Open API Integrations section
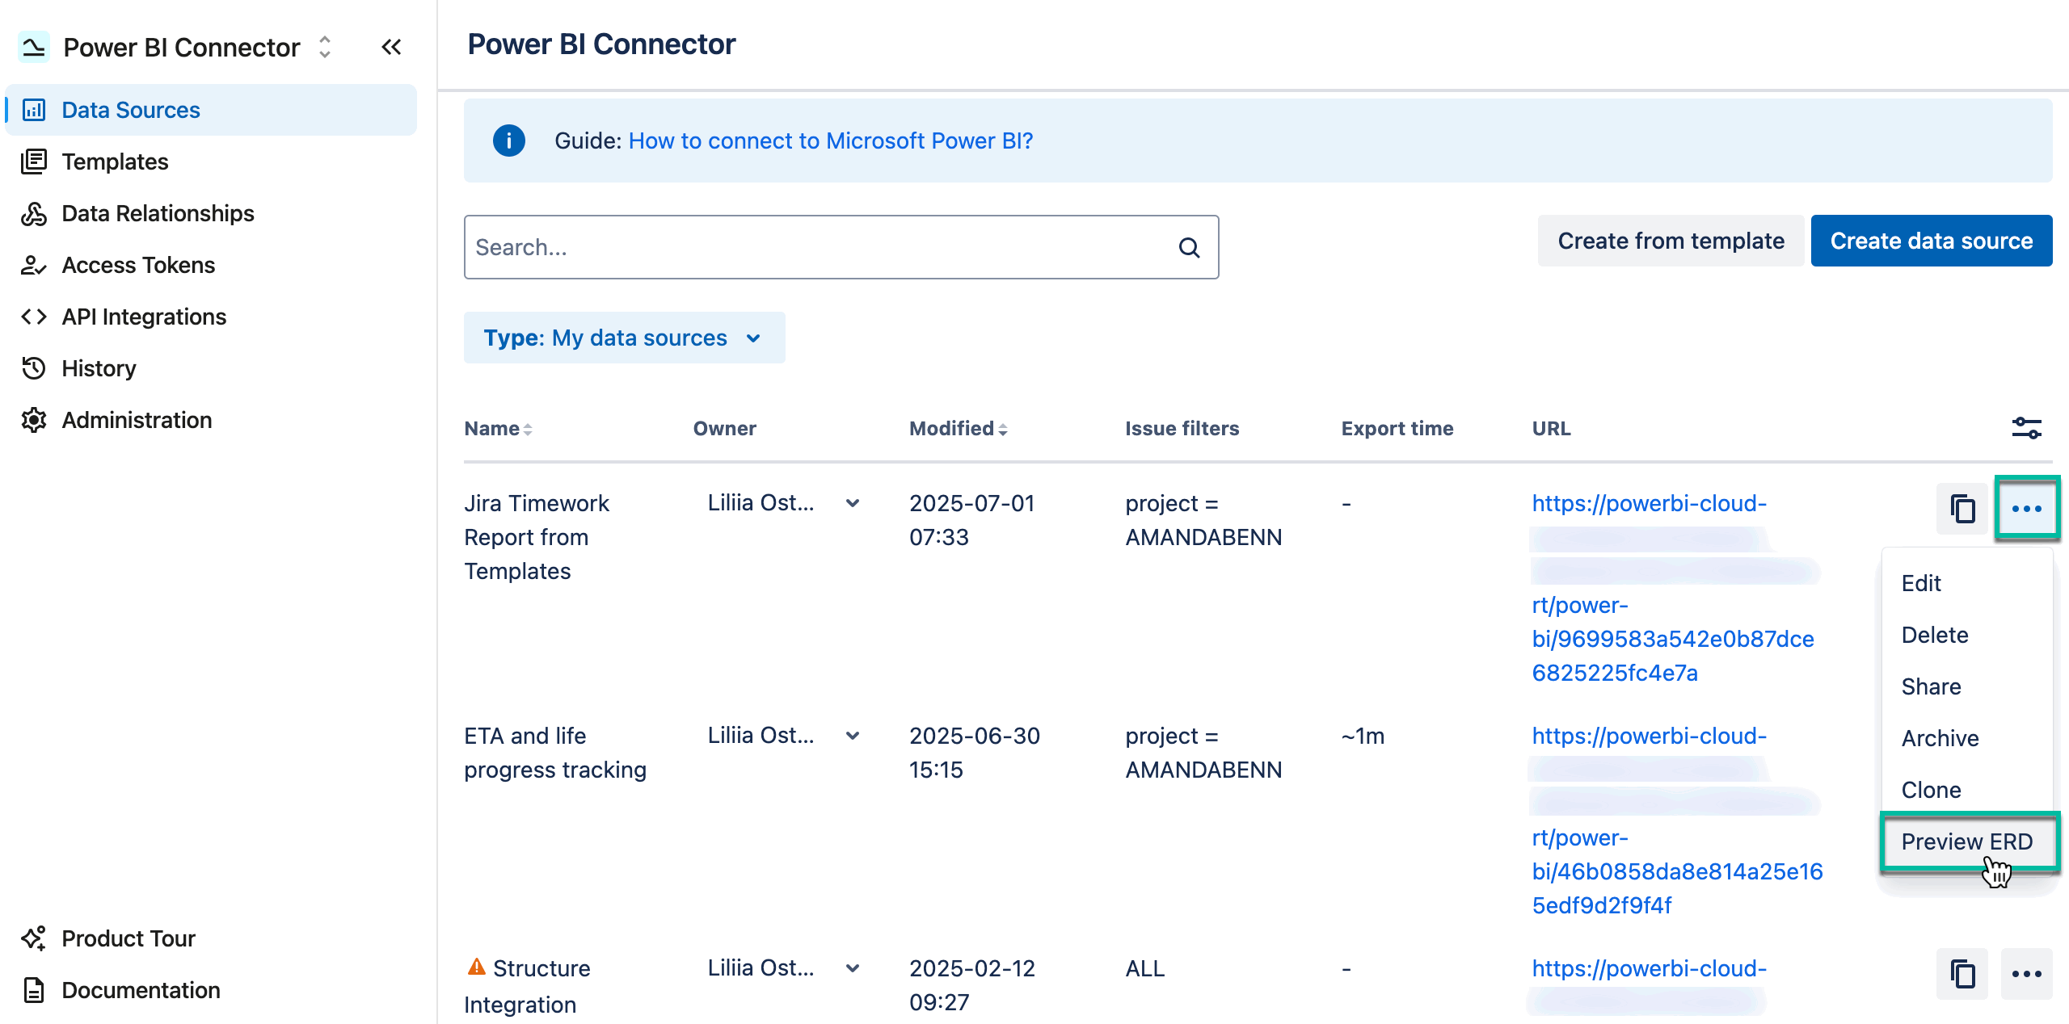The width and height of the screenshot is (2069, 1024). tap(143, 317)
